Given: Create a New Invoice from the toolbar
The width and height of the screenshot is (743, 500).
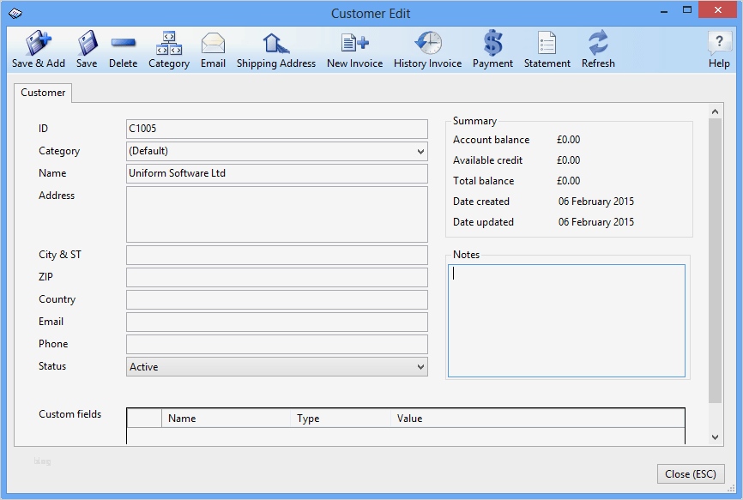Looking at the screenshot, I should point(354,43).
